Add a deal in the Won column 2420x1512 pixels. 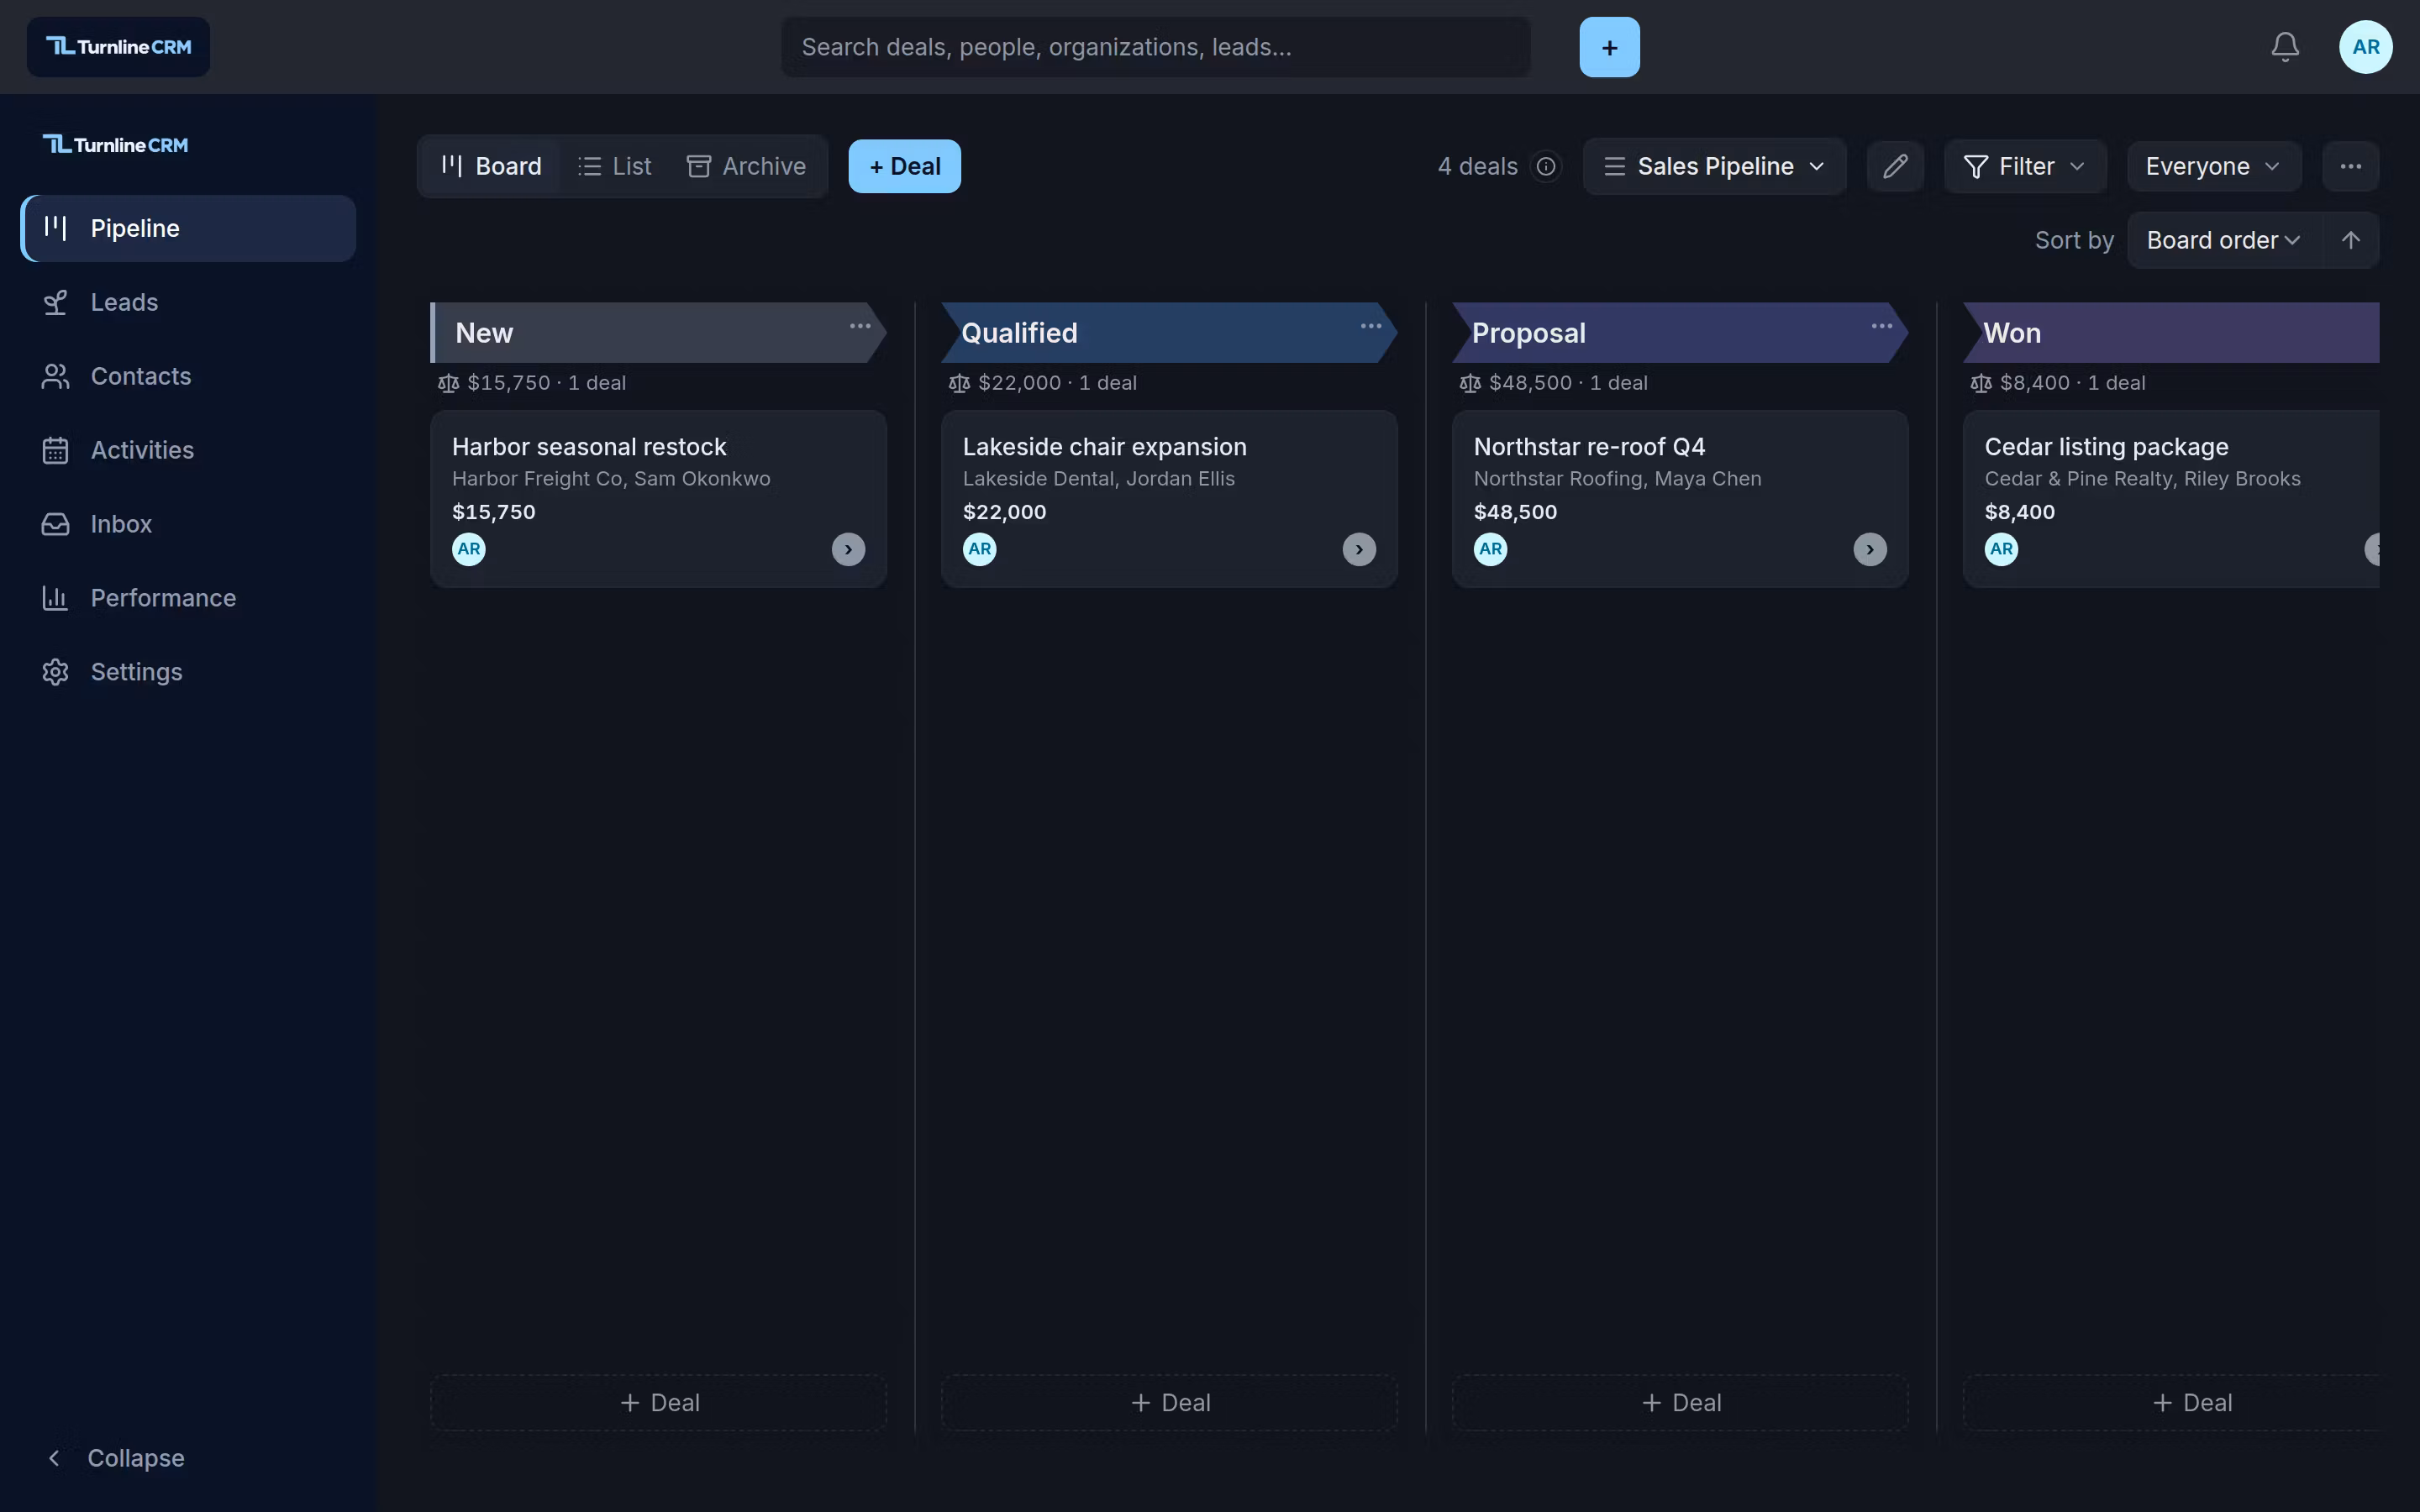pyautogui.click(x=2172, y=1403)
